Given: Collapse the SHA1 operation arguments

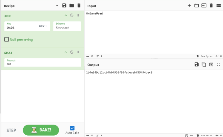Looking at the screenshot, I should pos(66,52).
